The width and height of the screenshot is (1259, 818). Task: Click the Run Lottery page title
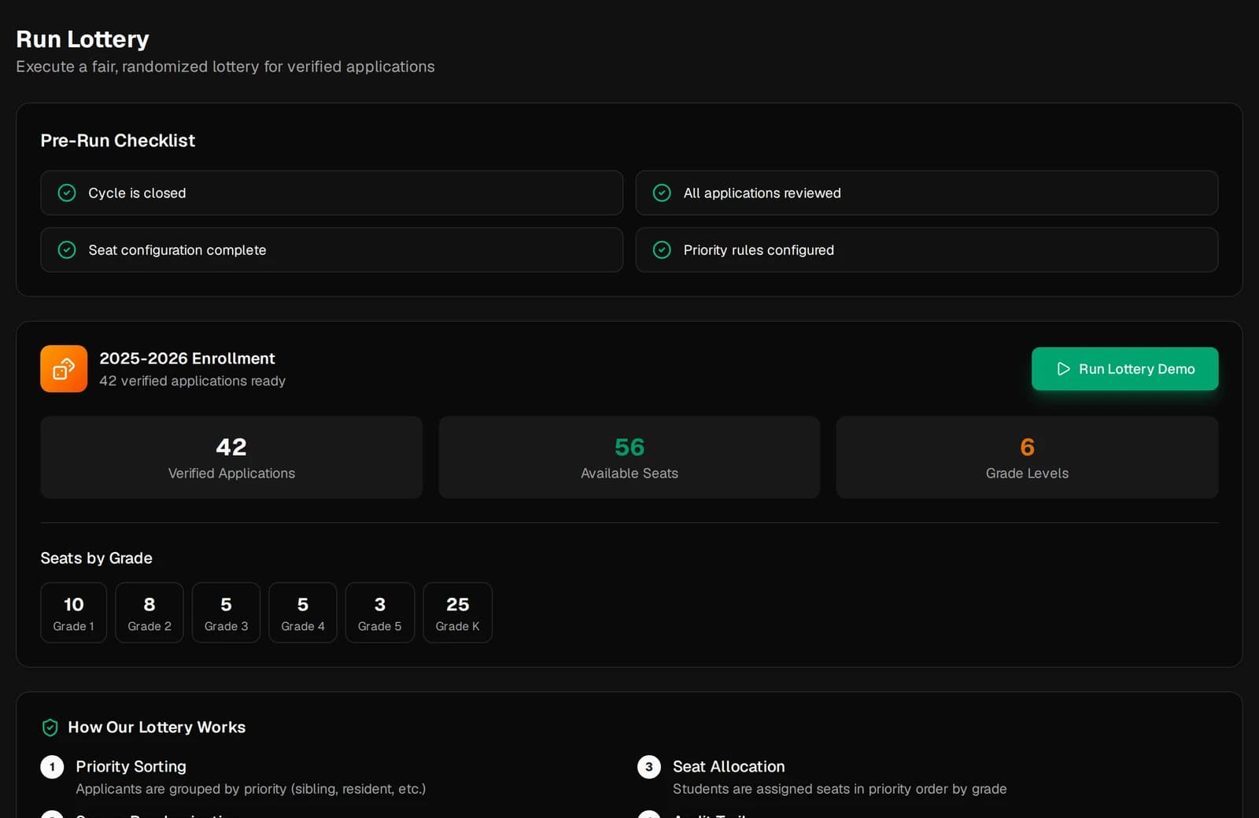click(83, 39)
